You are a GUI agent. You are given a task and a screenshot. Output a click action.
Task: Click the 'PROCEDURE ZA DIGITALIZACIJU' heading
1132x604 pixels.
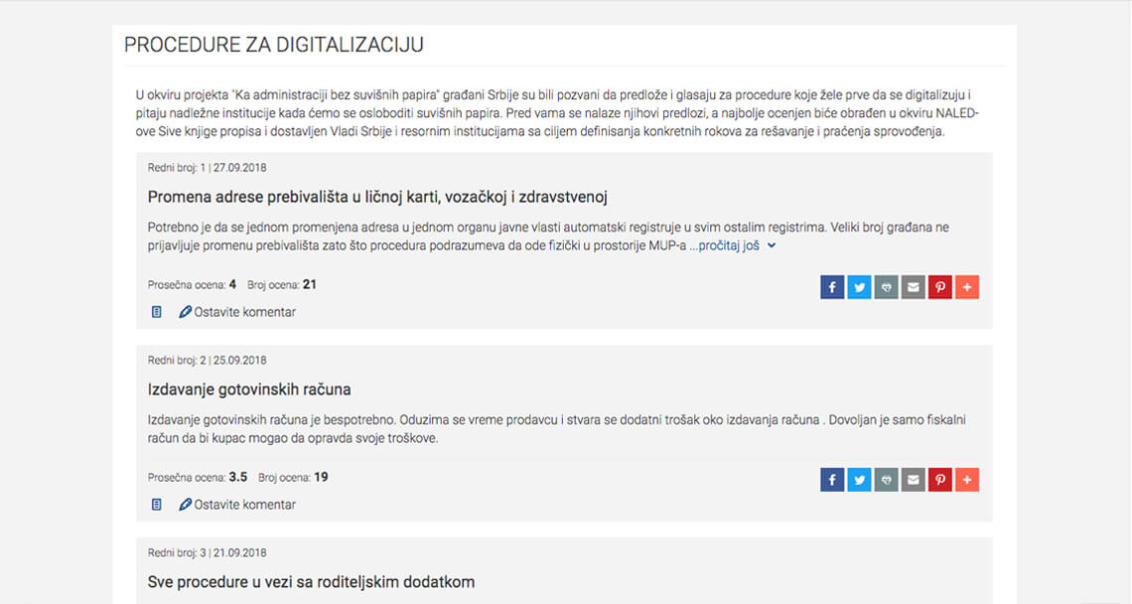pos(274,45)
